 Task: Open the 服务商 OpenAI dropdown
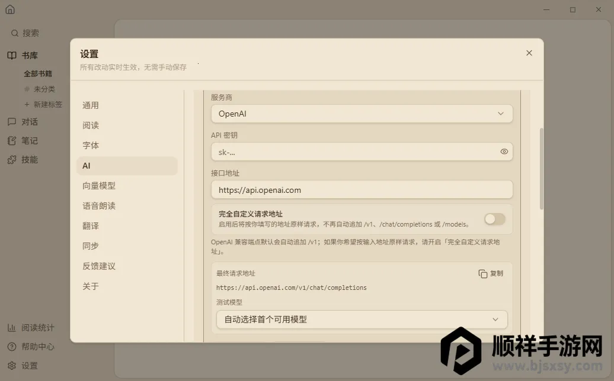tap(362, 114)
